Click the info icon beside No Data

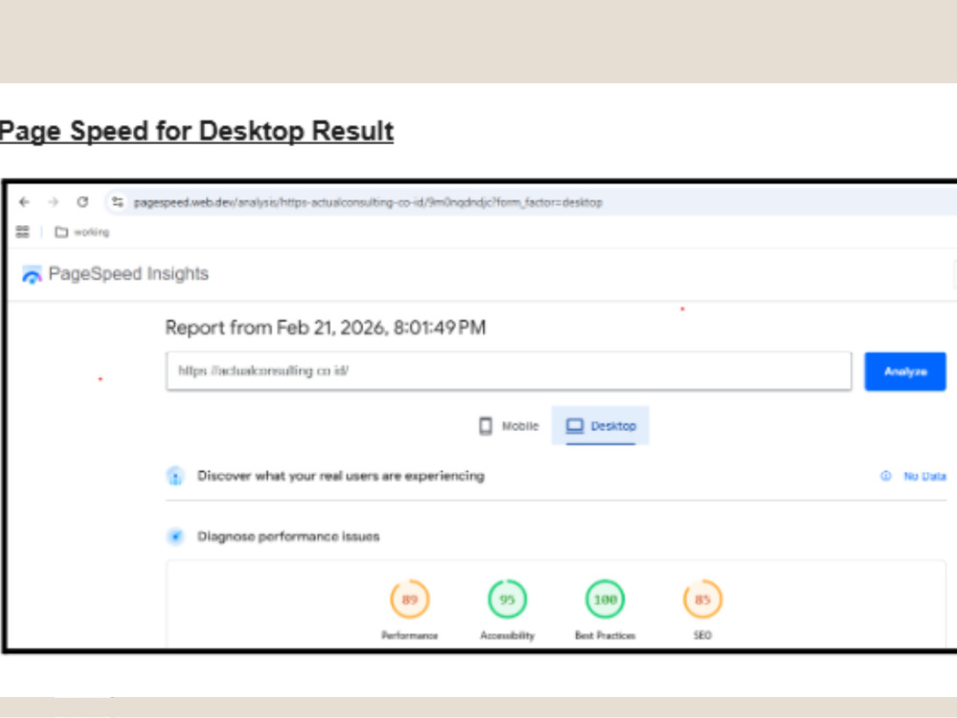tap(885, 476)
